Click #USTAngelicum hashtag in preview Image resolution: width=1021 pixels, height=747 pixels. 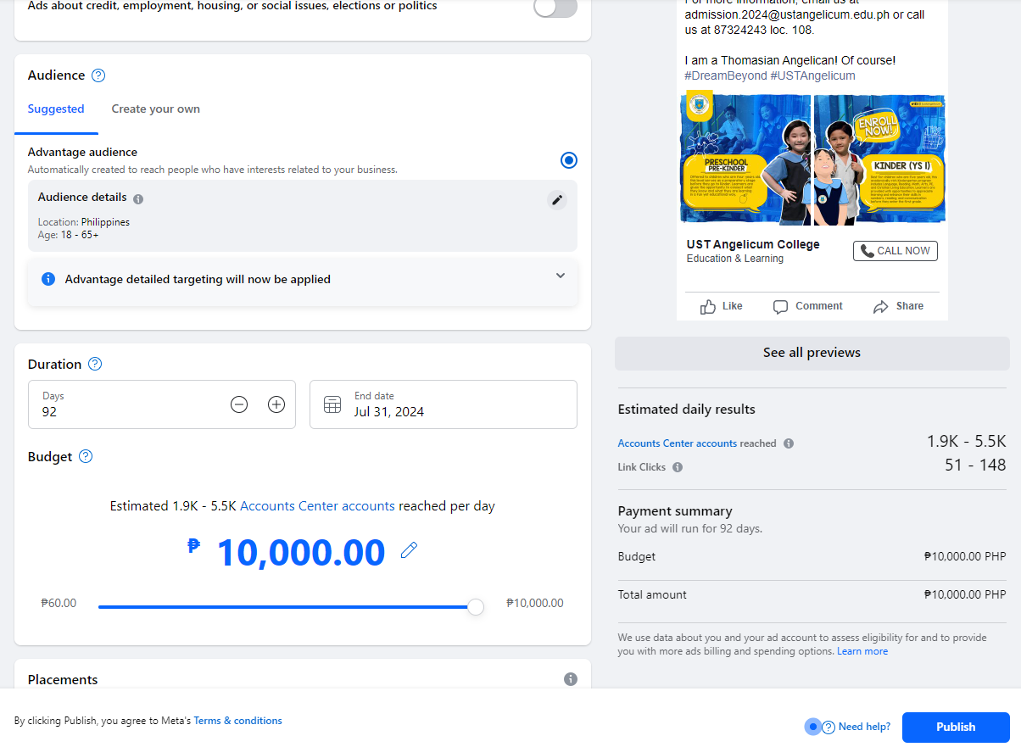click(812, 76)
